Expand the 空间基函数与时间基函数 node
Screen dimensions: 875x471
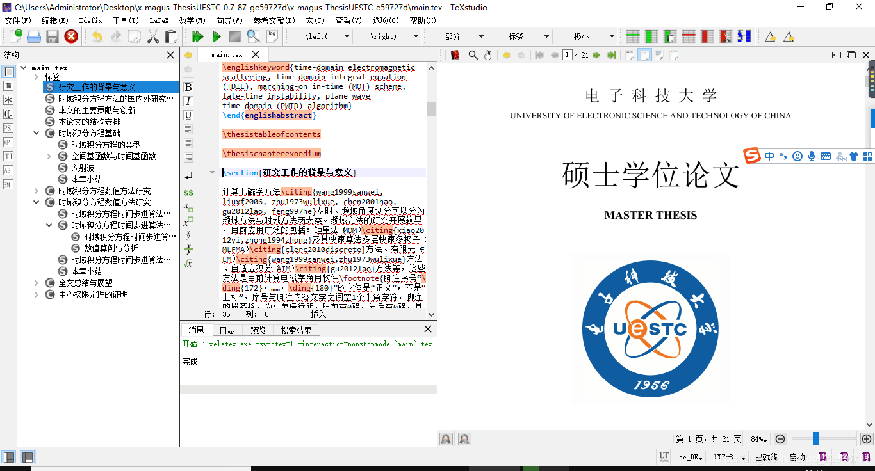pyautogui.click(x=49, y=156)
